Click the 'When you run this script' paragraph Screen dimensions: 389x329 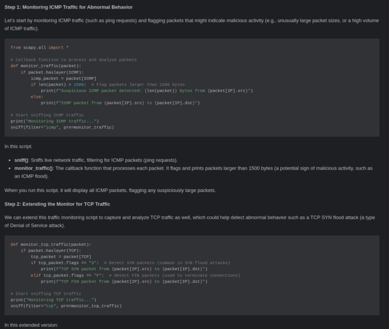tap(110, 190)
